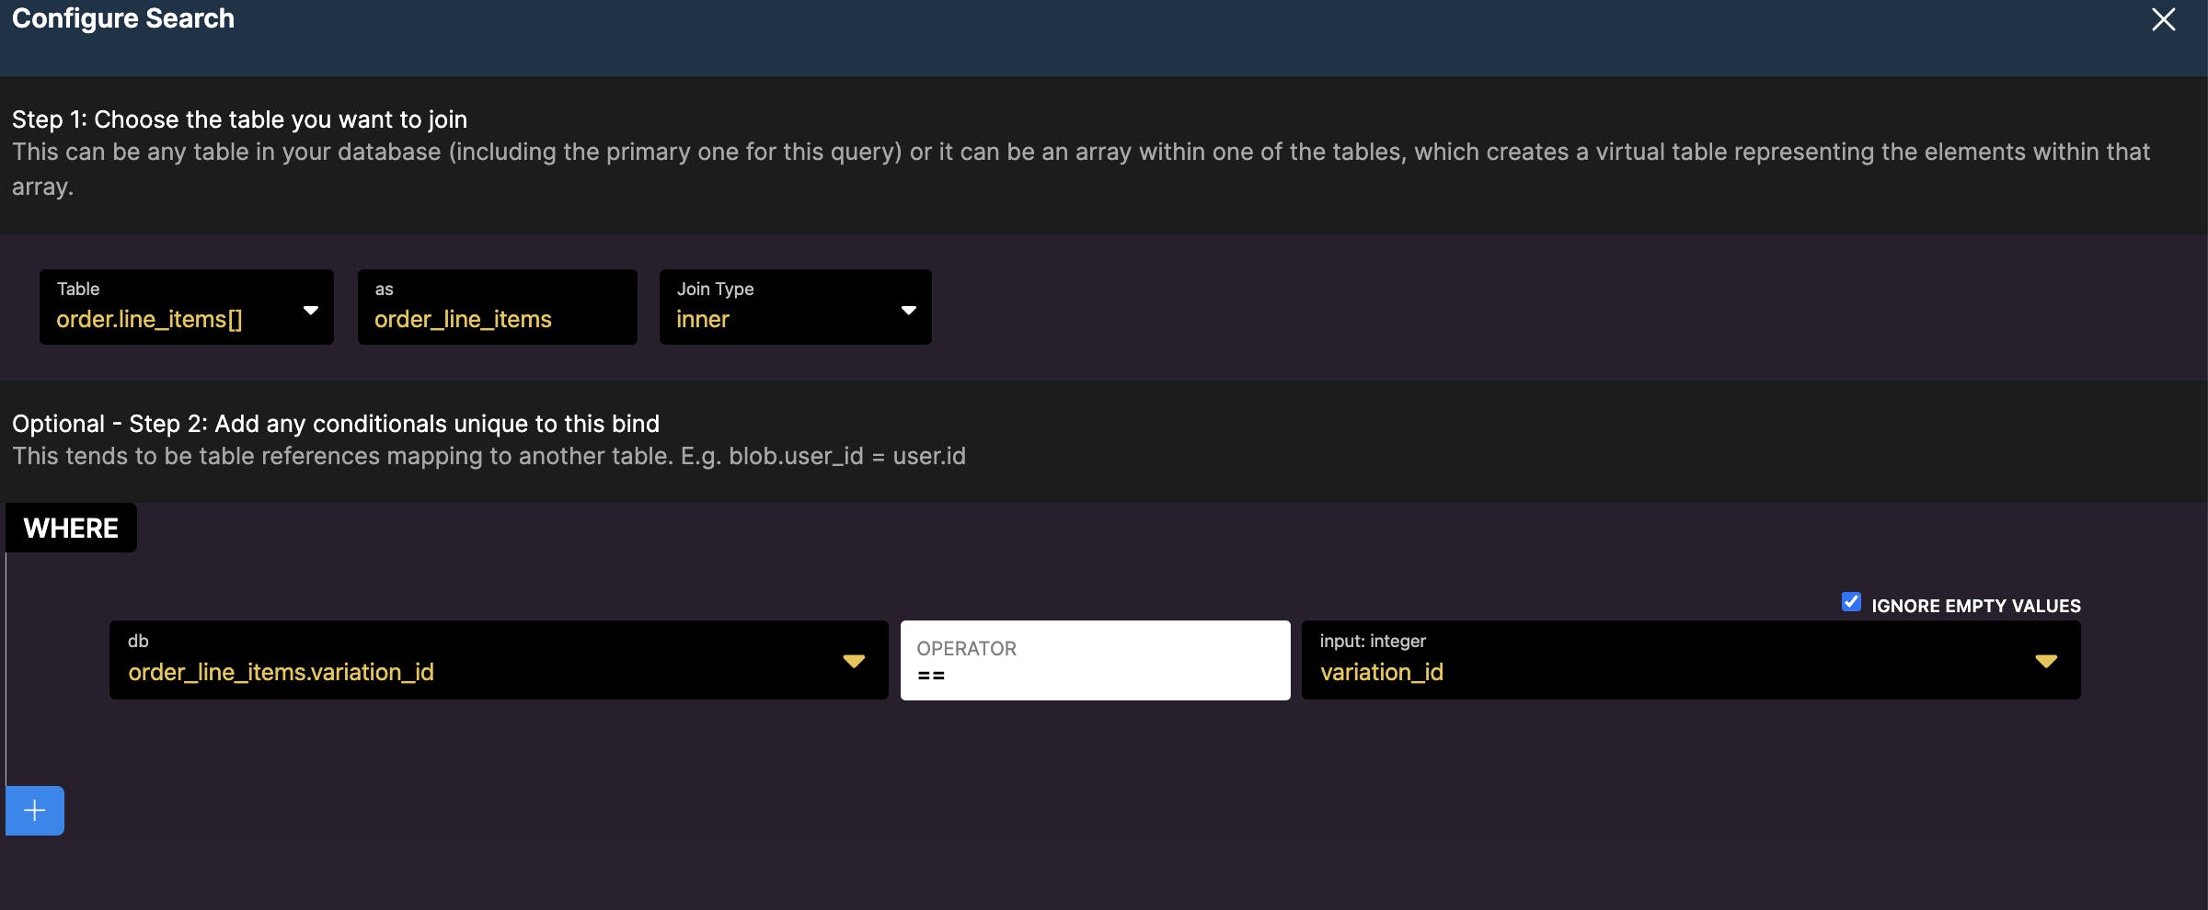Click the IGNORE EMPTY VALUES label text
The image size is (2208, 910).
tap(1975, 606)
